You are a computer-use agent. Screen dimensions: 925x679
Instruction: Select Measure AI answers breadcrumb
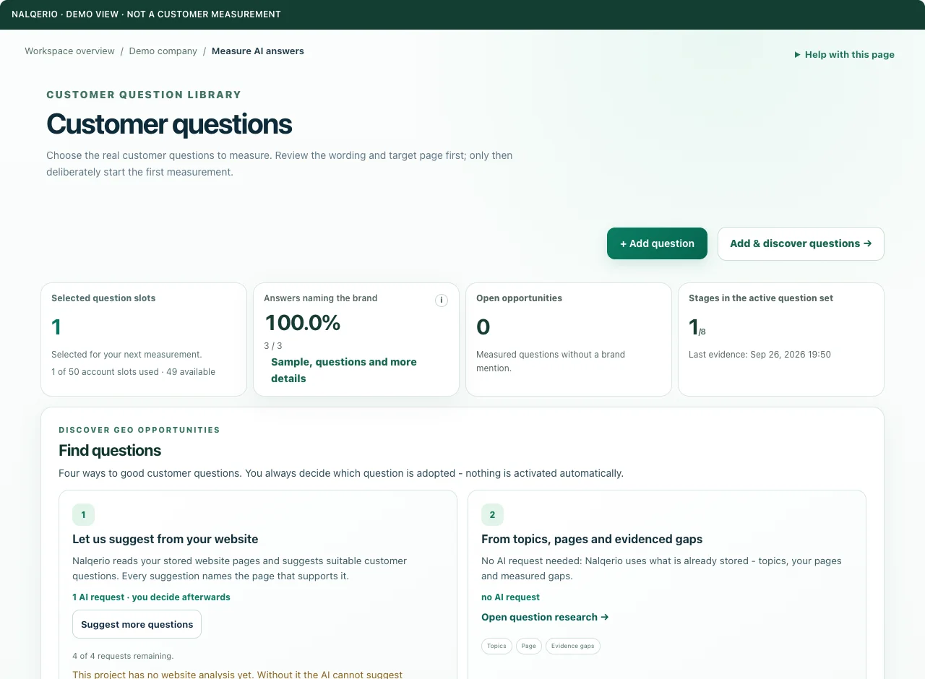click(258, 51)
